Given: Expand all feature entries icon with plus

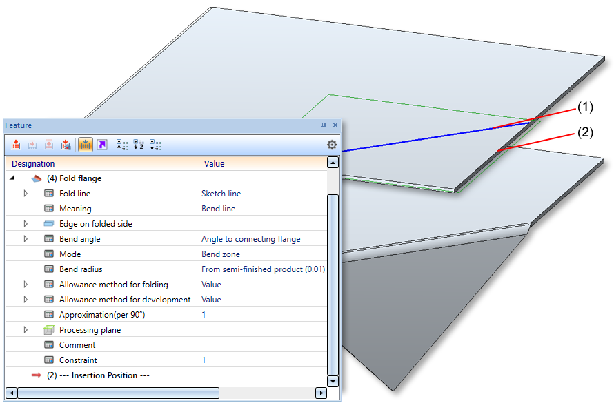Looking at the screenshot, I should pos(155,145).
